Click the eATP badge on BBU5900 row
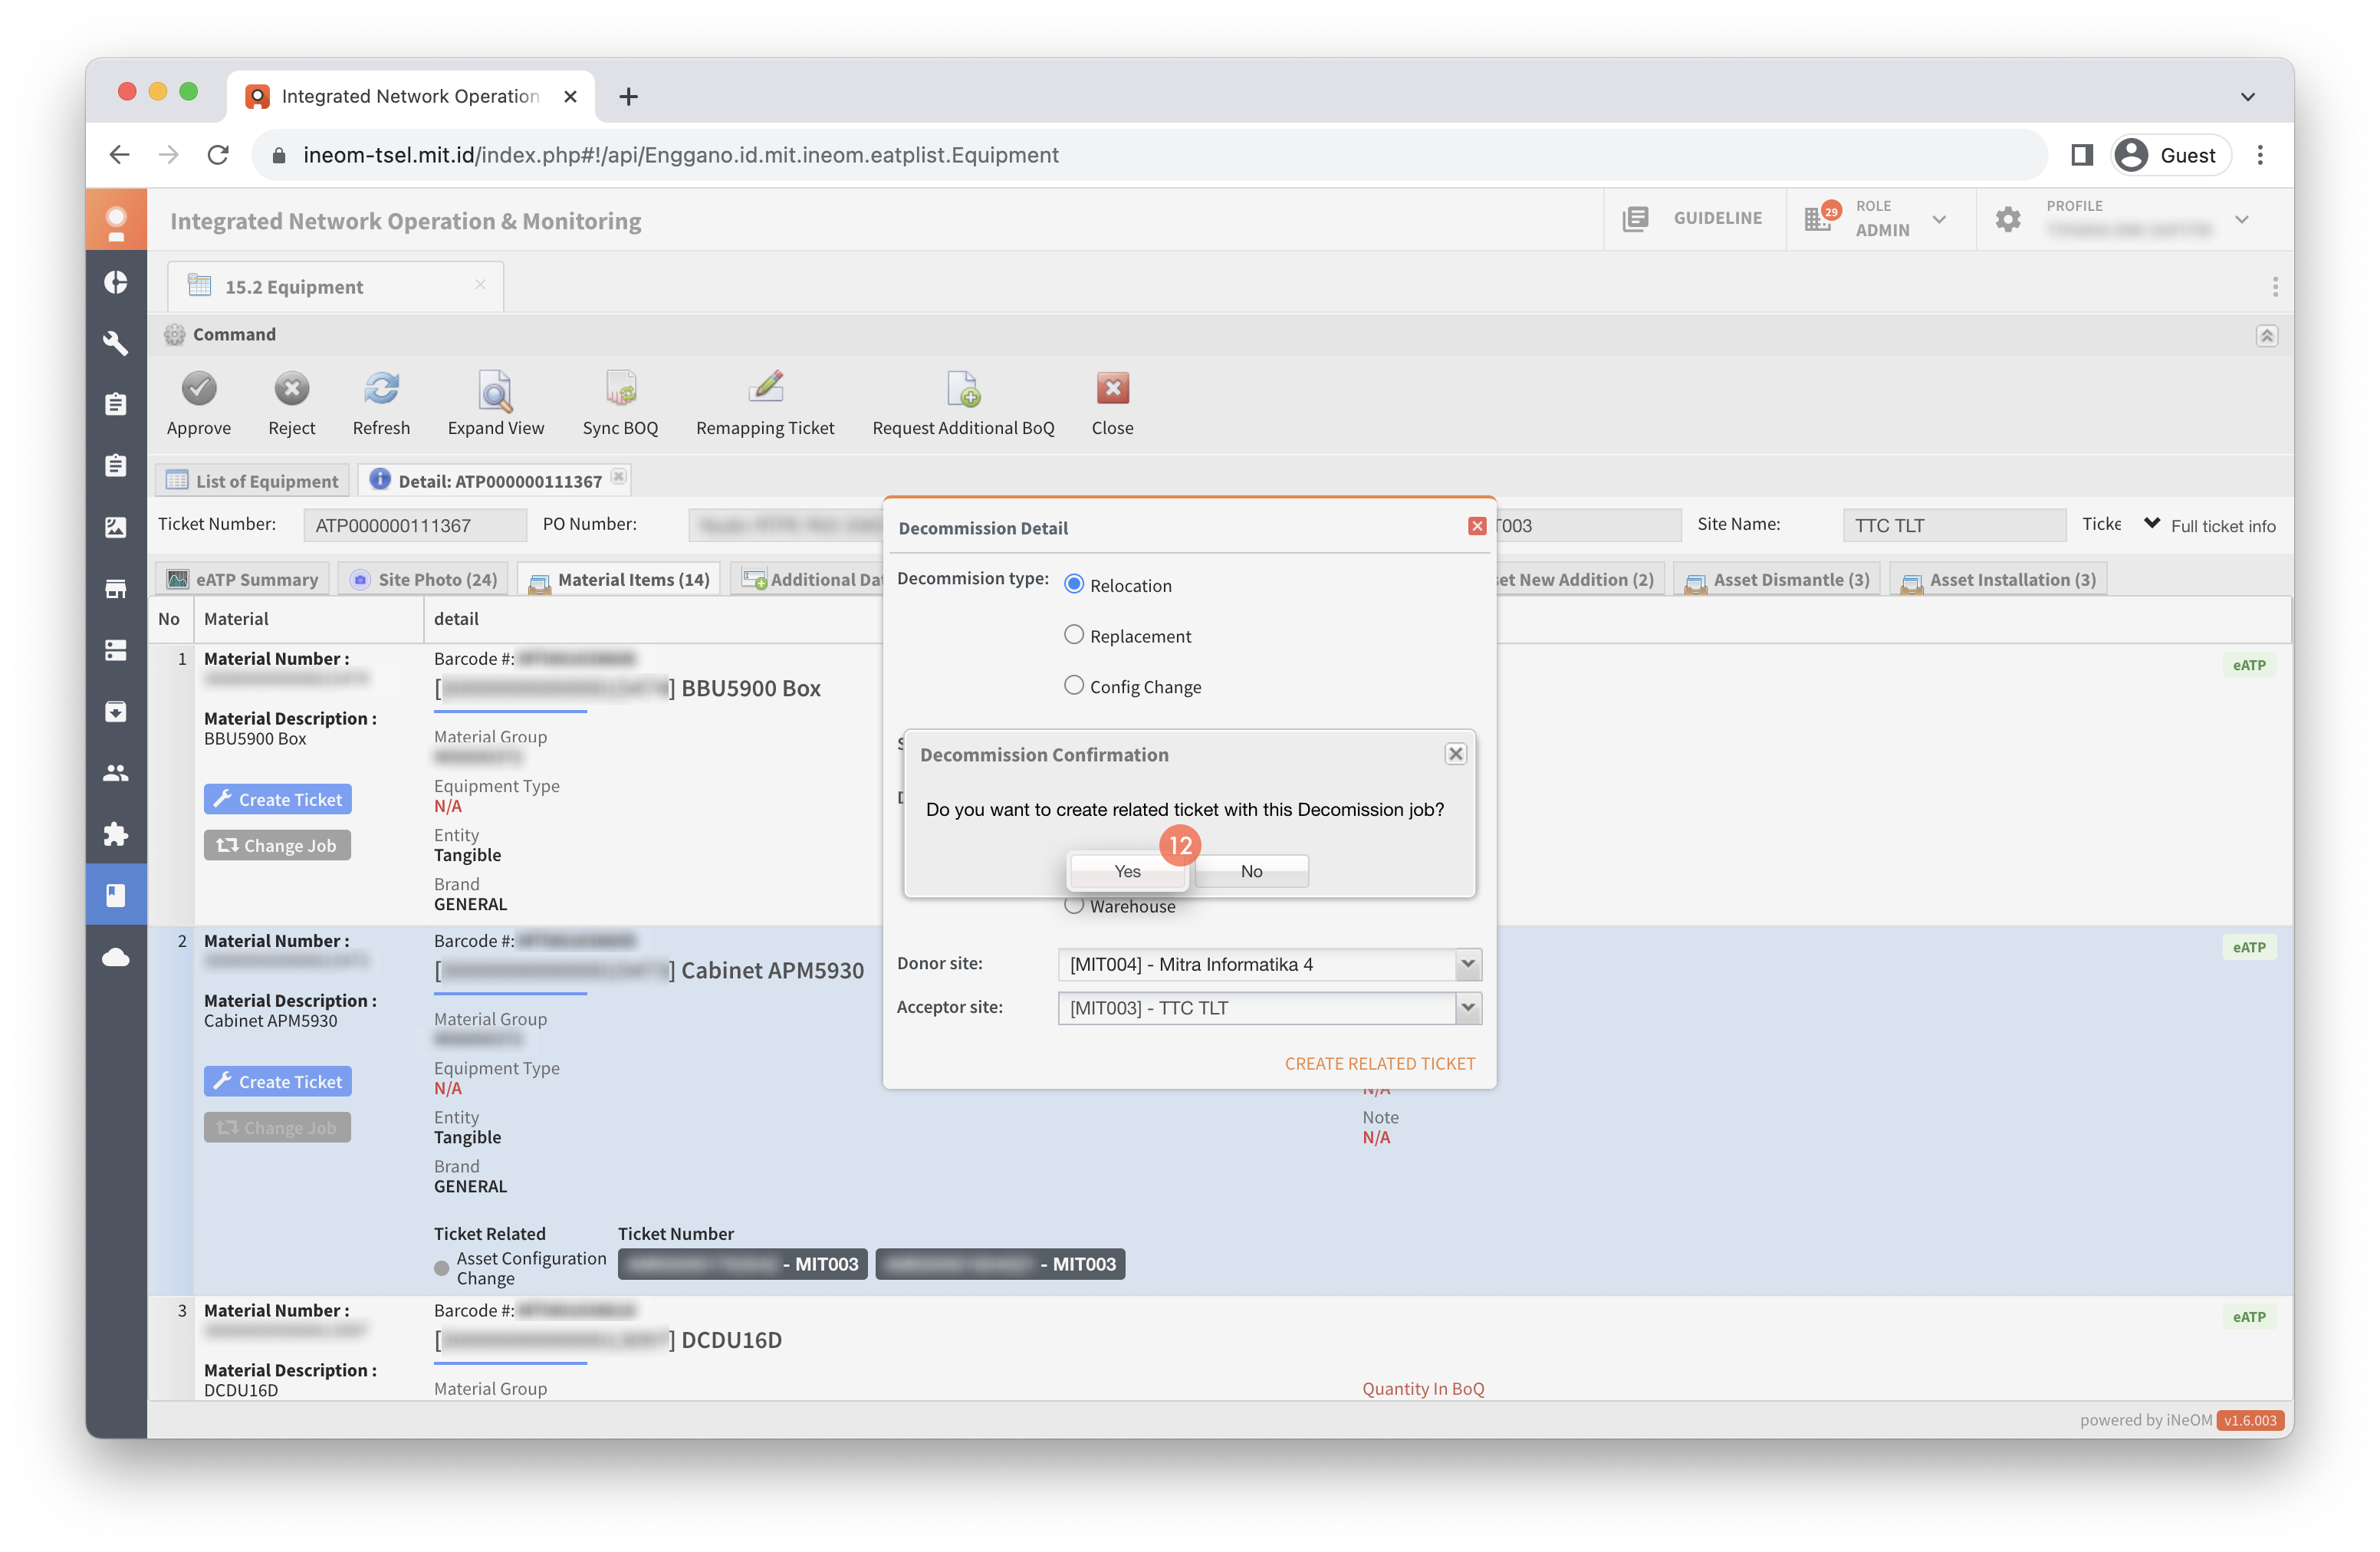This screenshot has height=1552, width=2380. click(x=2248, y=665)
